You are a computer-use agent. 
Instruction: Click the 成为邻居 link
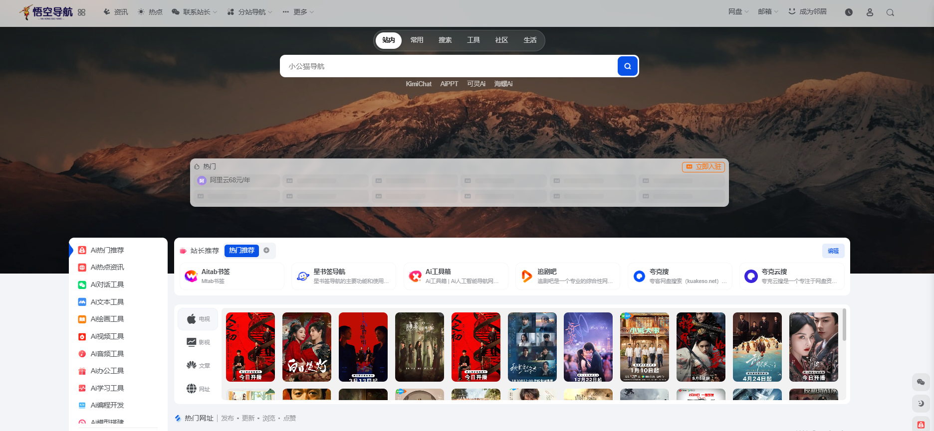click(x=807, y=11)
